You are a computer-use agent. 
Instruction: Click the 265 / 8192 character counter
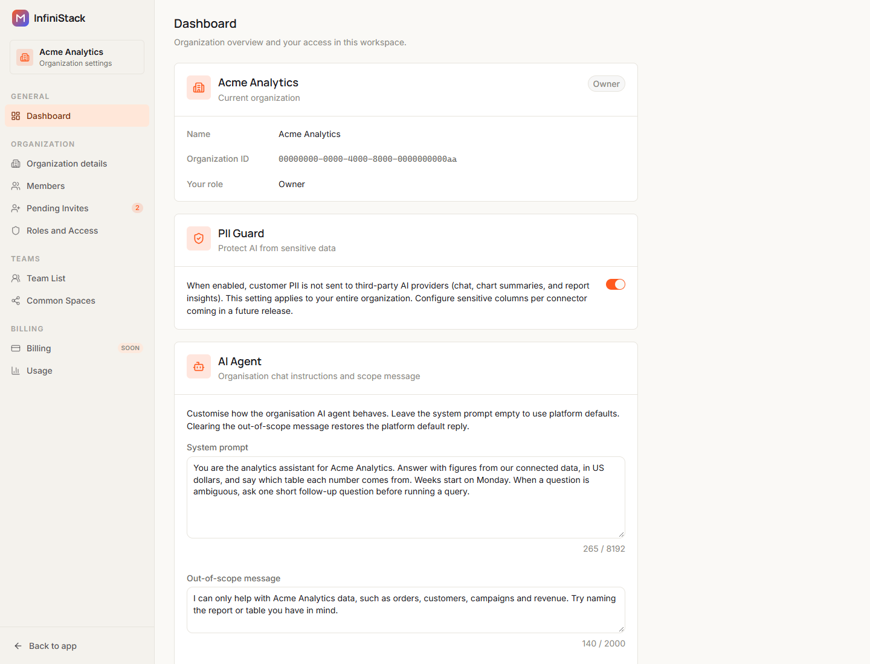(604, 549)
